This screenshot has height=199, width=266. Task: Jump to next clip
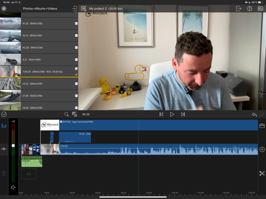(x=183, y=114)
